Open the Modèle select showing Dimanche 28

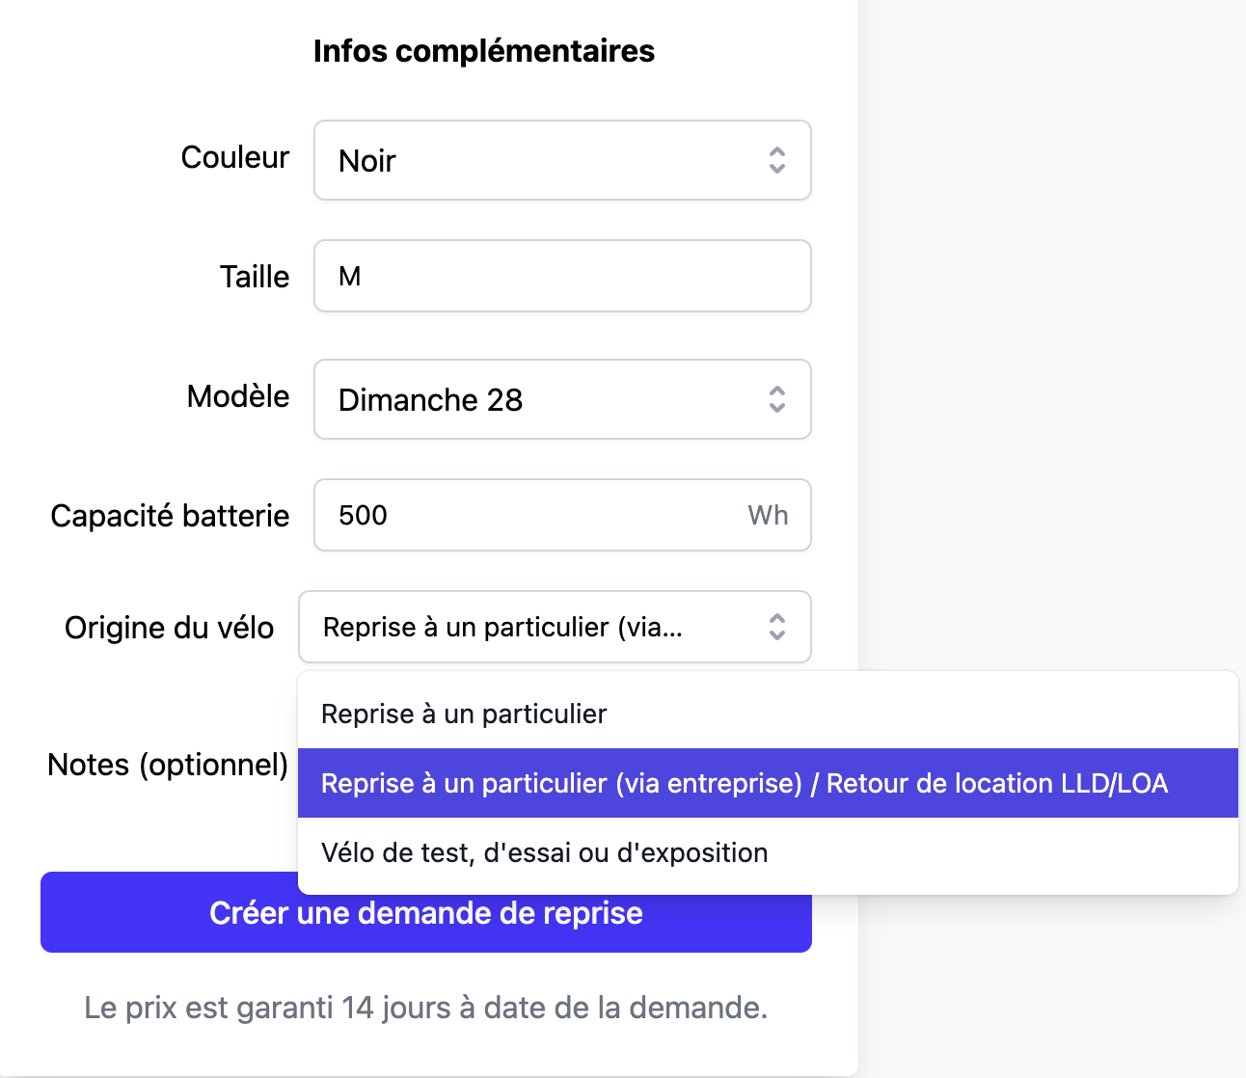tap(540, 399)
